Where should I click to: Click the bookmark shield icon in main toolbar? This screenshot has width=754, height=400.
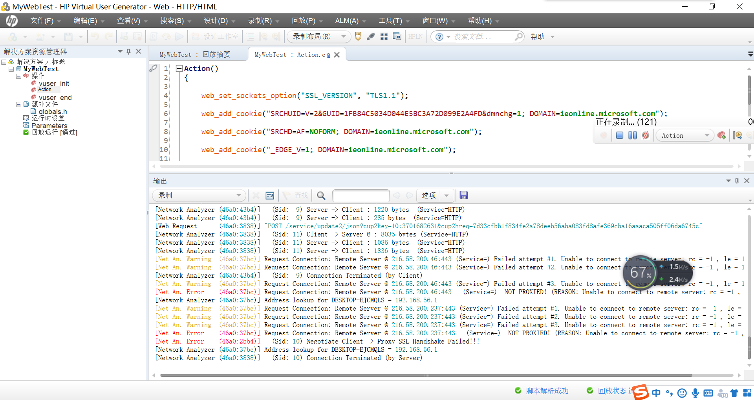[x=358, y=36]
